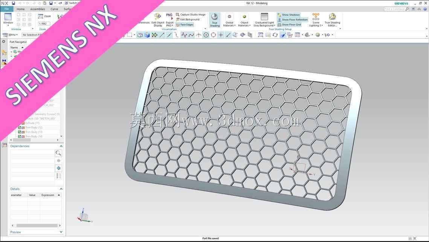Open Graduated Light Grey Background dropdown

pos(264,24)
